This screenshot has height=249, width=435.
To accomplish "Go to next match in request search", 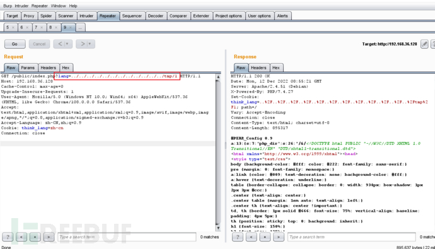I will tap(49, 237).
